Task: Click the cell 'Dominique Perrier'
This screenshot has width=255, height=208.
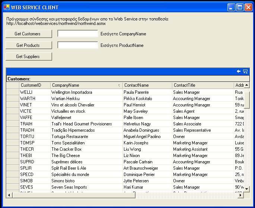Action: point(147,175)
